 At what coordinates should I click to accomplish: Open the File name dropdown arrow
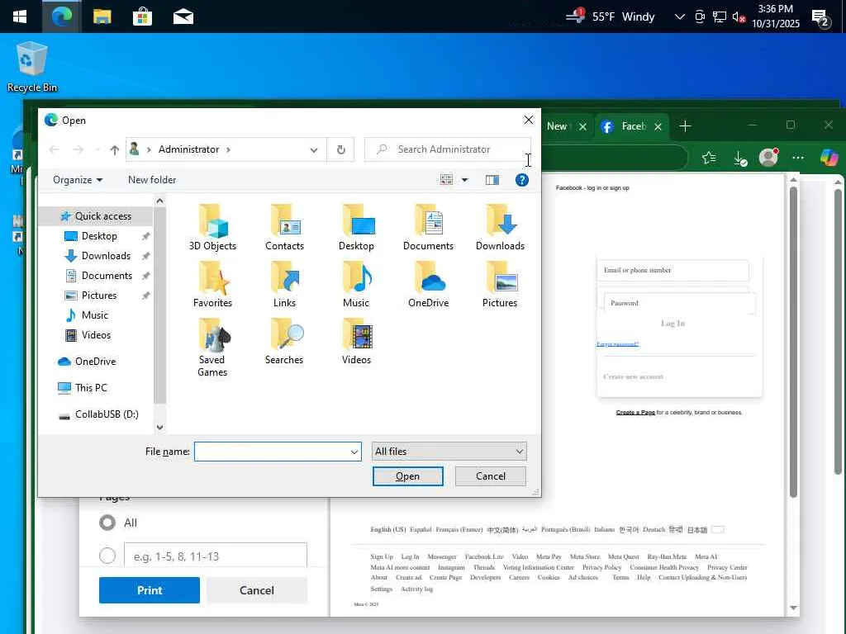point(354,452)
